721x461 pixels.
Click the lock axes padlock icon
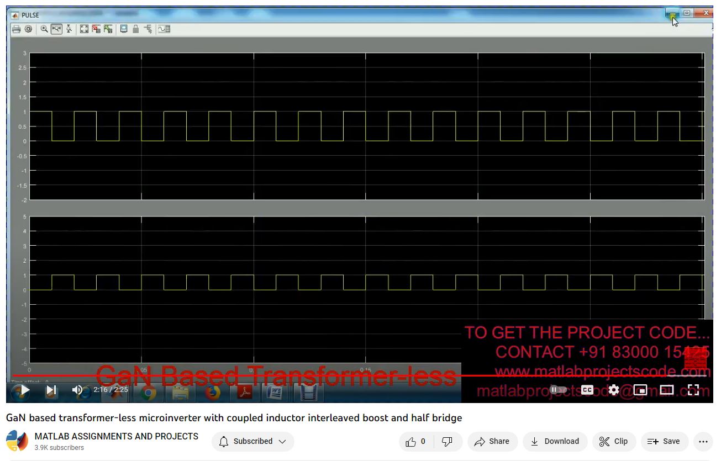tap(135, 29)
